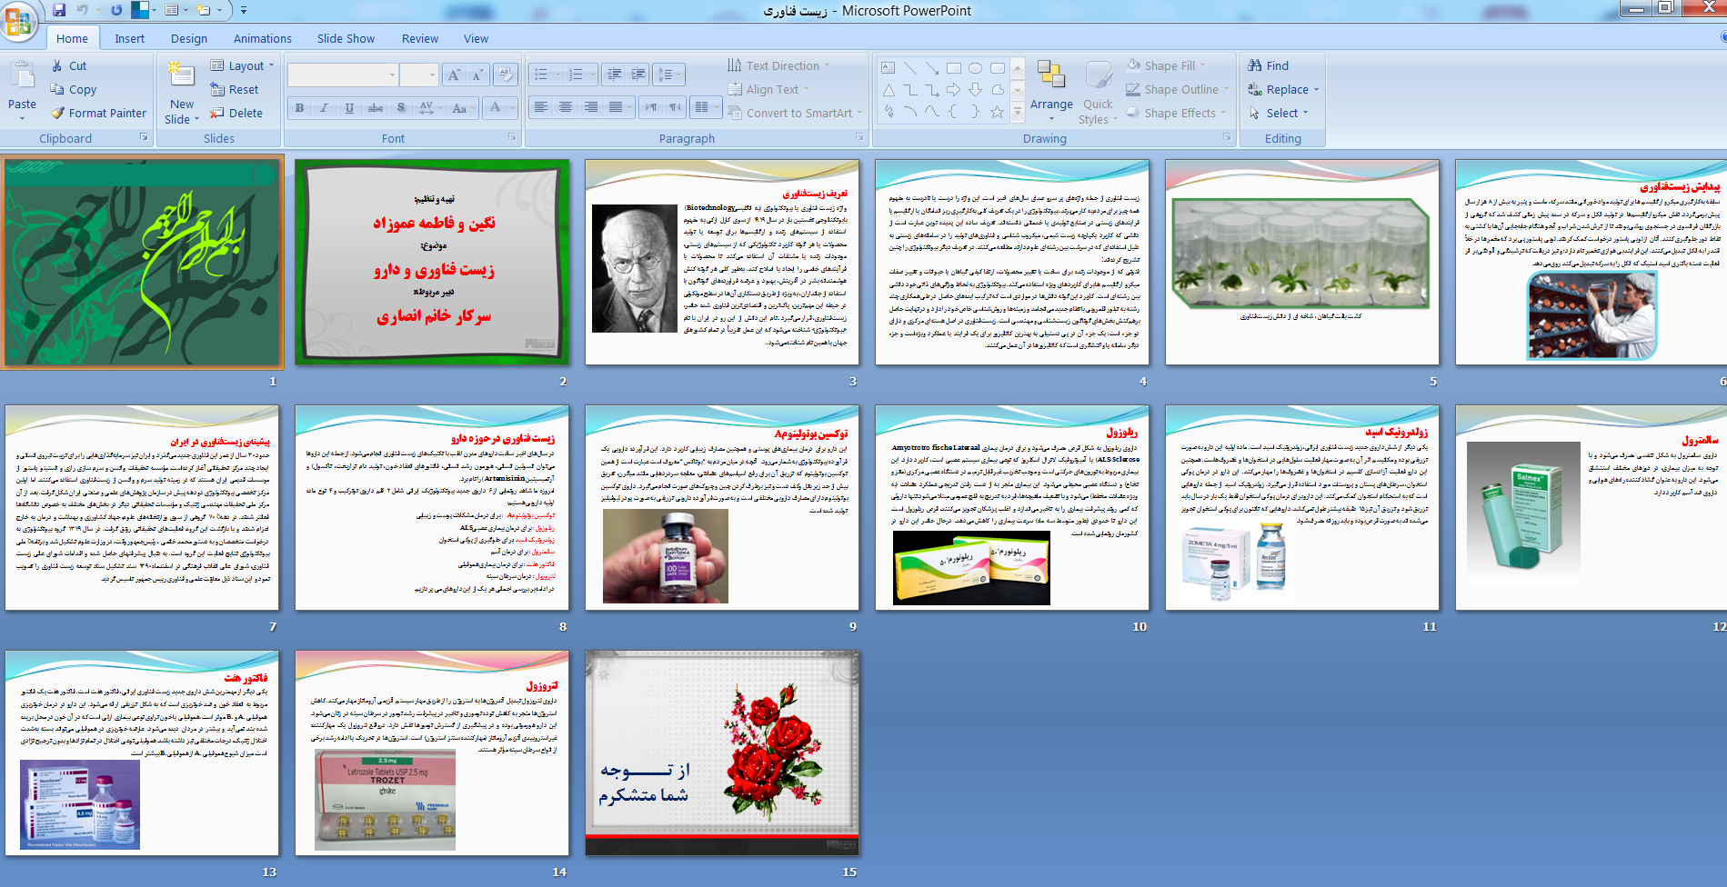Image resolution: width=1727 pixels, height=887 pixels.
Task: Toggle Underline formatting
Action: [349, 107]
